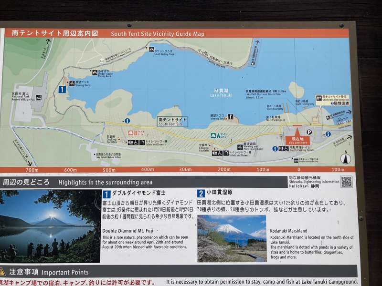Click the 400m scale marker
382x286 pixels.
click(148, 169)
